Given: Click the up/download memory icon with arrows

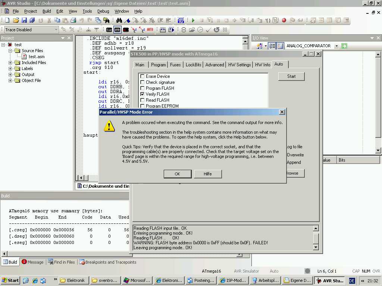Looking at the screenshot, I should tap(163, 30).
